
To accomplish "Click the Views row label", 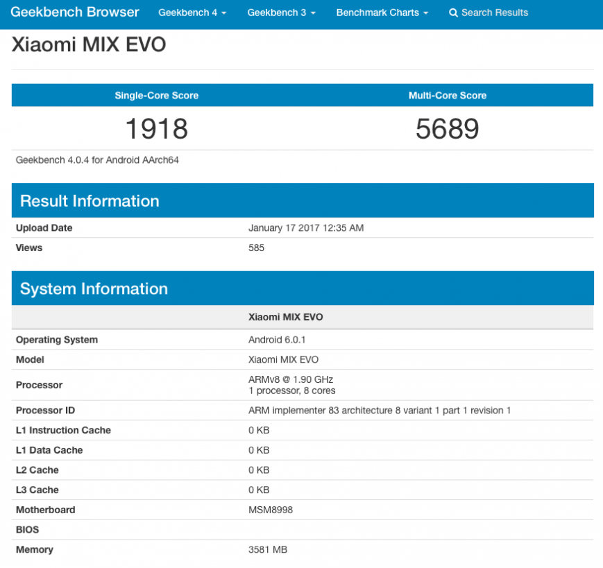I will (29, 248).
